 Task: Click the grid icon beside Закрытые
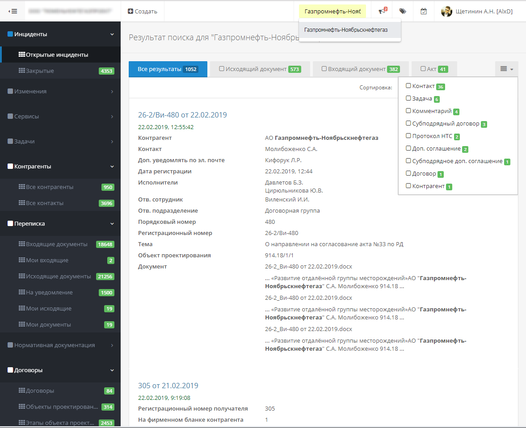pos(22,71)
